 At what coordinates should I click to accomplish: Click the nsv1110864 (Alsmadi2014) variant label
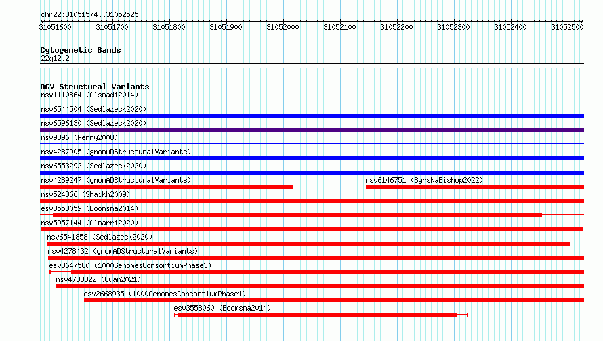click(89, 95)
